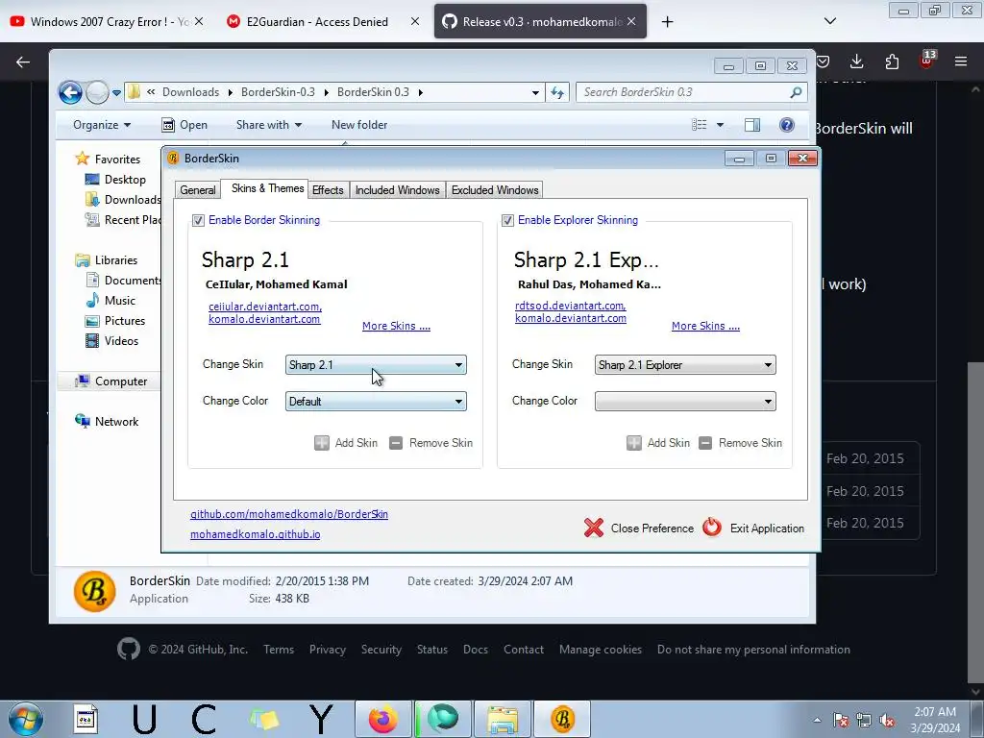This screenshot has height=738, width=984.
Task: Click the Exit Application power icon
Action: point(712,528)
